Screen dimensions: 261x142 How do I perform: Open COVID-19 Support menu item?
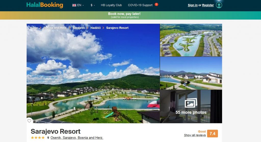(140, 5)
